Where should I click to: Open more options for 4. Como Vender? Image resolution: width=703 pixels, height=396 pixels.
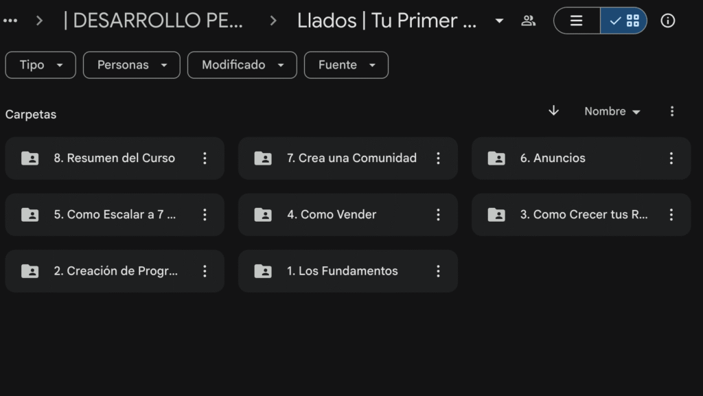438,215
